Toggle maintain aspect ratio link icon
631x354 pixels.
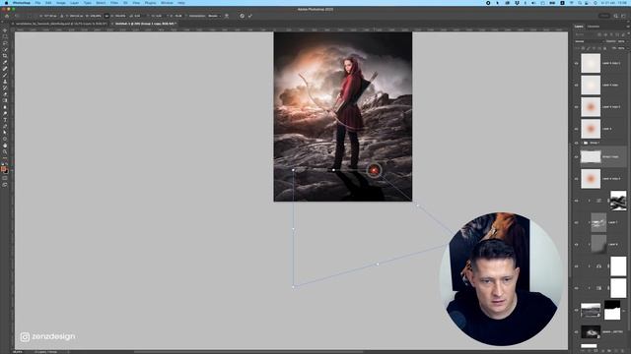pyautogui.click(x=106, y=16)
